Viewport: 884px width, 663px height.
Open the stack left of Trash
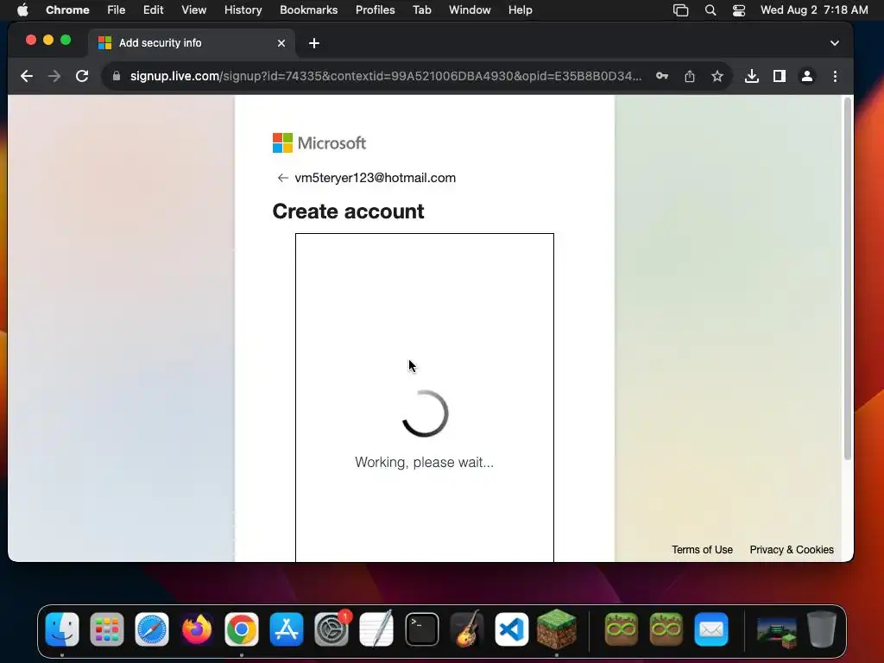click(776, 631)
